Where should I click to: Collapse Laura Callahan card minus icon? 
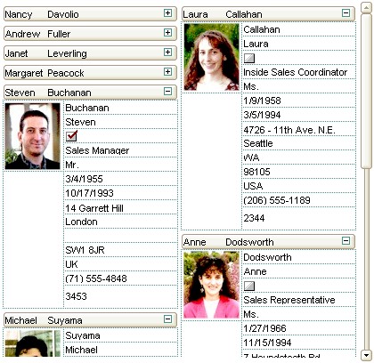346,13
